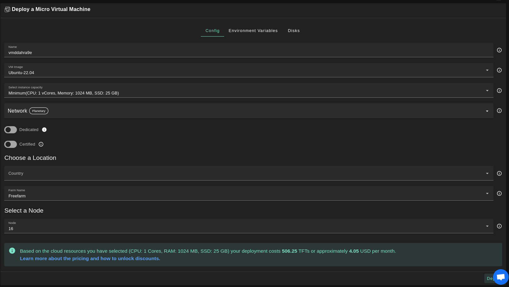Switch to Environment Variables tab
This screenshot has width=509, height=287.
(253, 31)
